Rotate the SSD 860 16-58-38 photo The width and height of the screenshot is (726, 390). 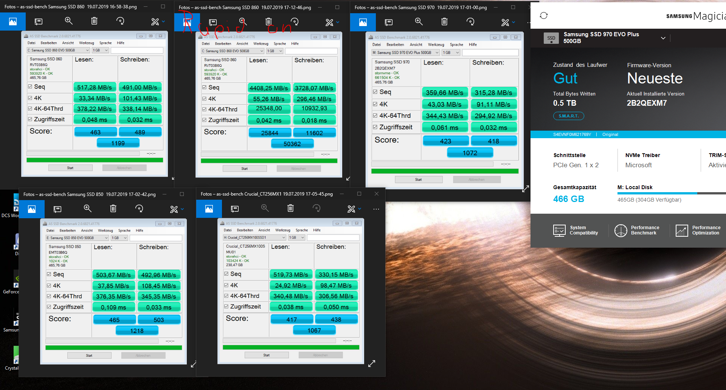coord(120,21)
